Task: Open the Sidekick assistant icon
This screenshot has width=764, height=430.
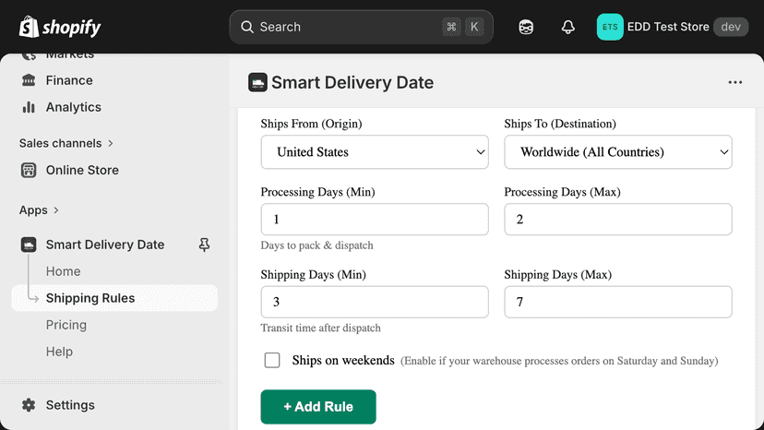Action: click(526, 27)
